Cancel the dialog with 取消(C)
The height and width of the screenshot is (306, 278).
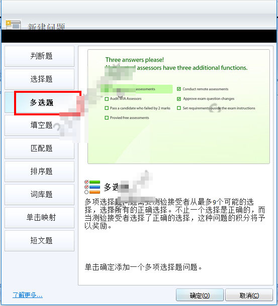(249, 295)
